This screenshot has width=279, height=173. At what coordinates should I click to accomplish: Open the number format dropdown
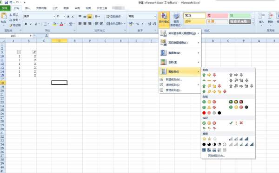(155, 16)
